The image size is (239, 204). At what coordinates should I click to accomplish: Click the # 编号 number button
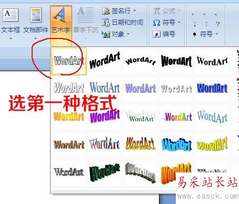point(164,34)
